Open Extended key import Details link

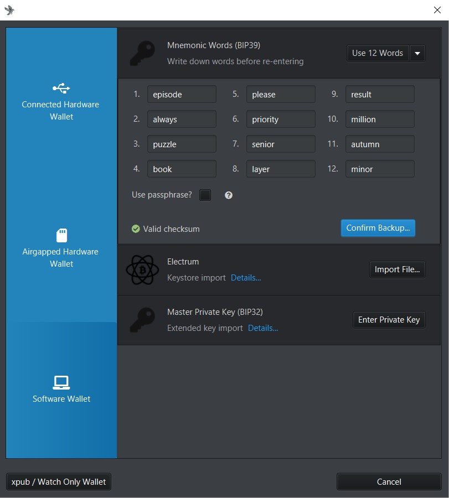coord(263,328)
